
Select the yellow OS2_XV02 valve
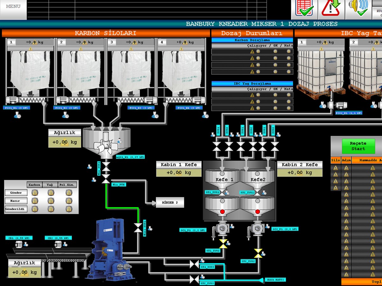(x=258, y=253)
